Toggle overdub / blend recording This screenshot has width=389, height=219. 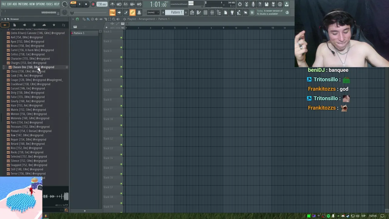(133, 4)
